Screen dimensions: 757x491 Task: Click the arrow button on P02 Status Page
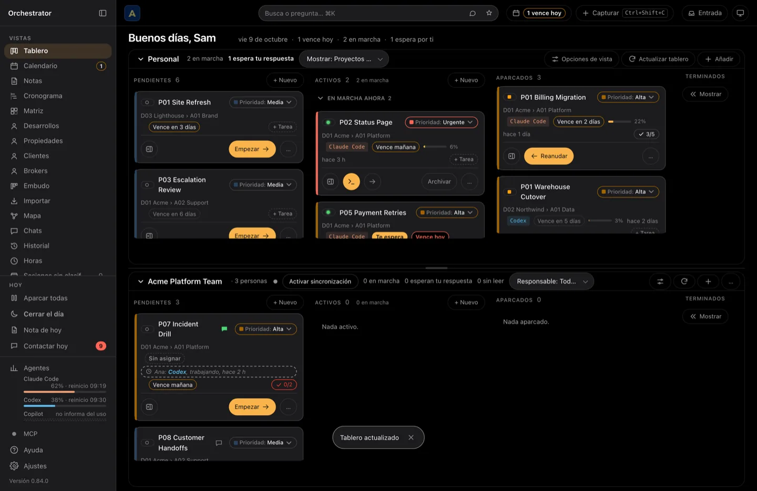pos(372,182)
